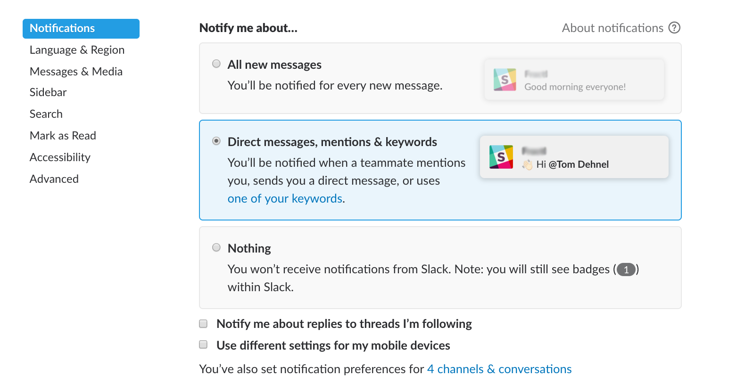
Task: Click Slack logo in 'Good morning everyone' preview
Action: pyautogui.click(x=505, y=80)
